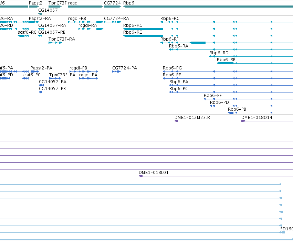This screenshot has width=293, height=241.
Task: Open protein CG7724-PA
Action: (x=125, y=68)
